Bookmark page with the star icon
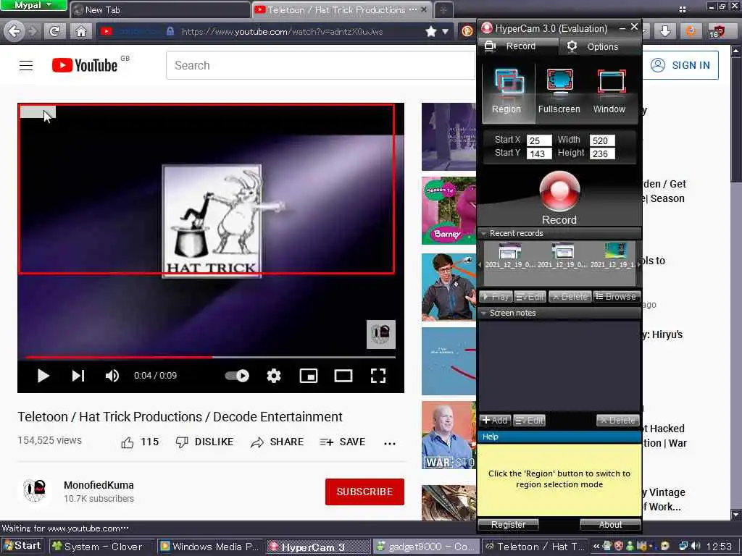 [x=430, y=32]
